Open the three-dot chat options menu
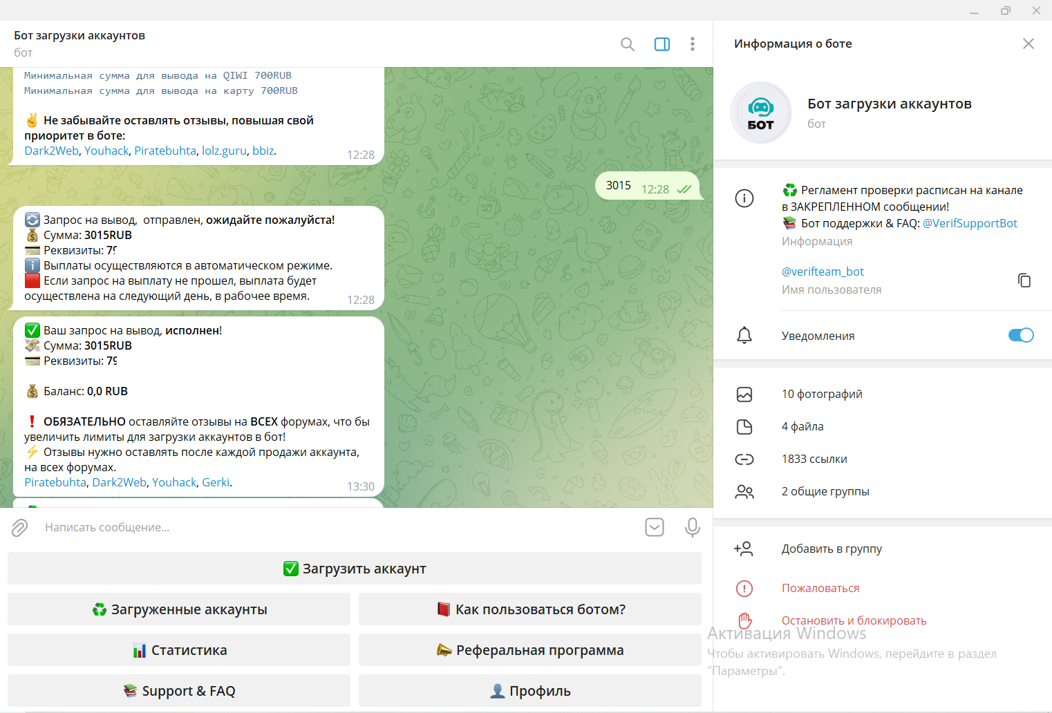Screen dimensions: 1052x713 pyautogui.click(x=692, y=44)
